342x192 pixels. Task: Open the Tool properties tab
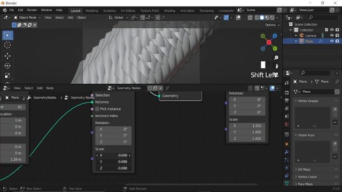coord(286,83)
